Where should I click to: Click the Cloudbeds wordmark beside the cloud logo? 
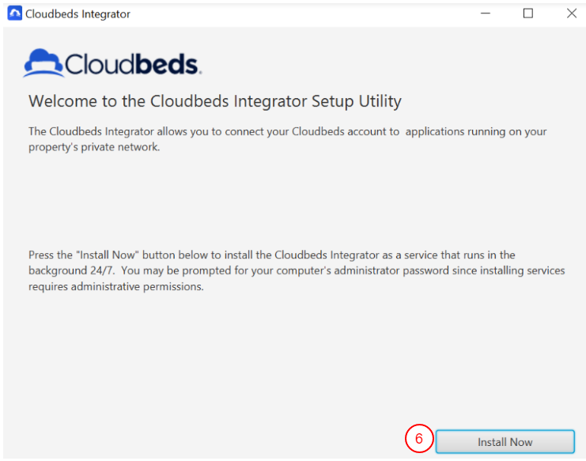(132, 63)
